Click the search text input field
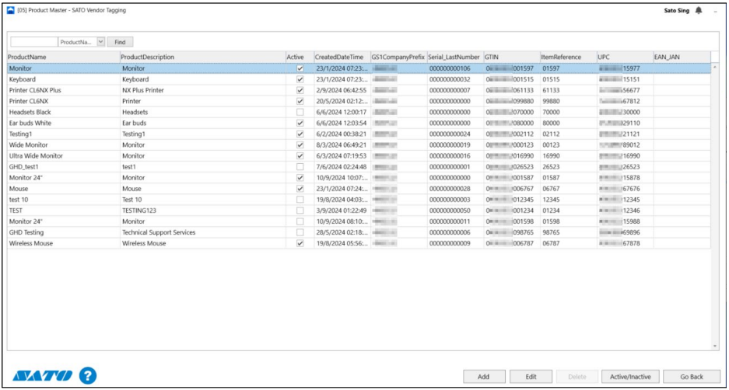 pyautogui.click(x=33, y=41)
